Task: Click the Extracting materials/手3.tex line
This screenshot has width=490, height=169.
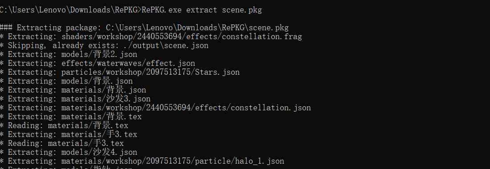Action: click(x=69, y=134)
